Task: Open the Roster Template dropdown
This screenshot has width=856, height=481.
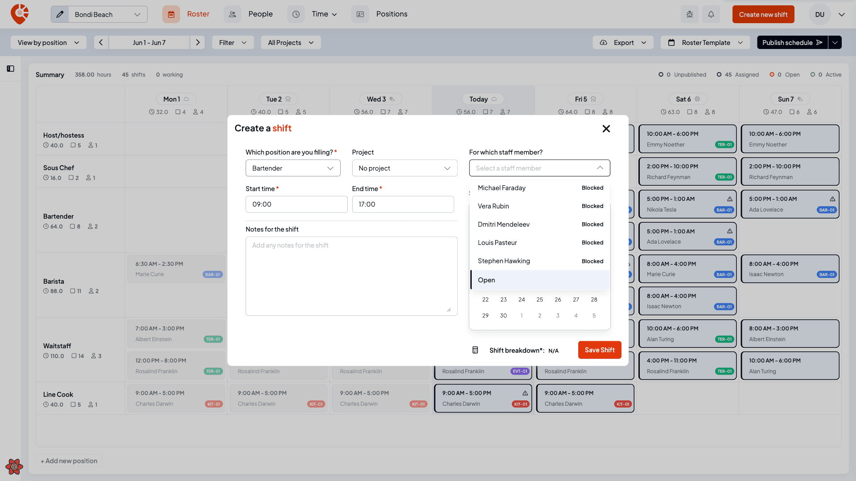Action: [x=705, y=42]
